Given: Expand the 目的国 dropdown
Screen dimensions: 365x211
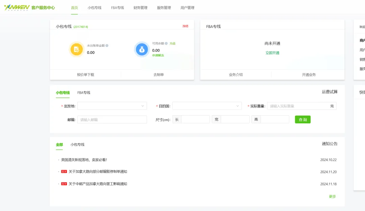Looking at the screenshot, I should 207,106.
